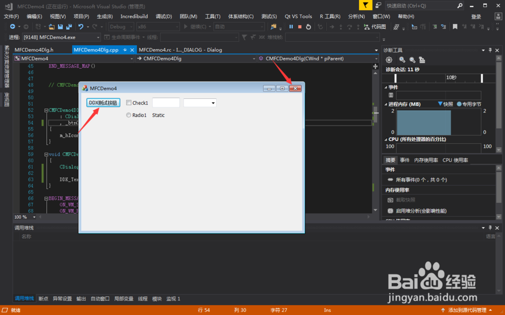
Task: Pin the 调用堆栈 call stack panel
Action: [490, 228]
